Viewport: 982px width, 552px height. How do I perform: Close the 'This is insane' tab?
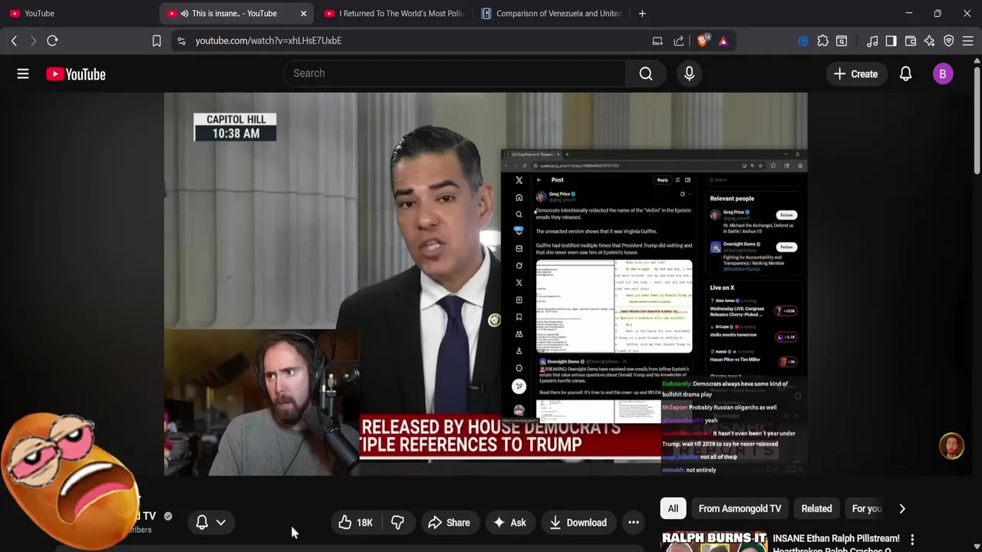[x=303, y=13]
